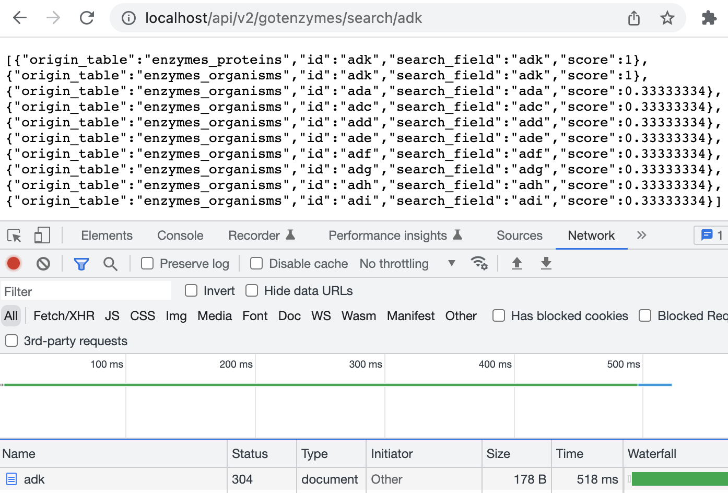Click the network Filter input field
The width and height of the screenshot is (728, 493).
point(84,290)
